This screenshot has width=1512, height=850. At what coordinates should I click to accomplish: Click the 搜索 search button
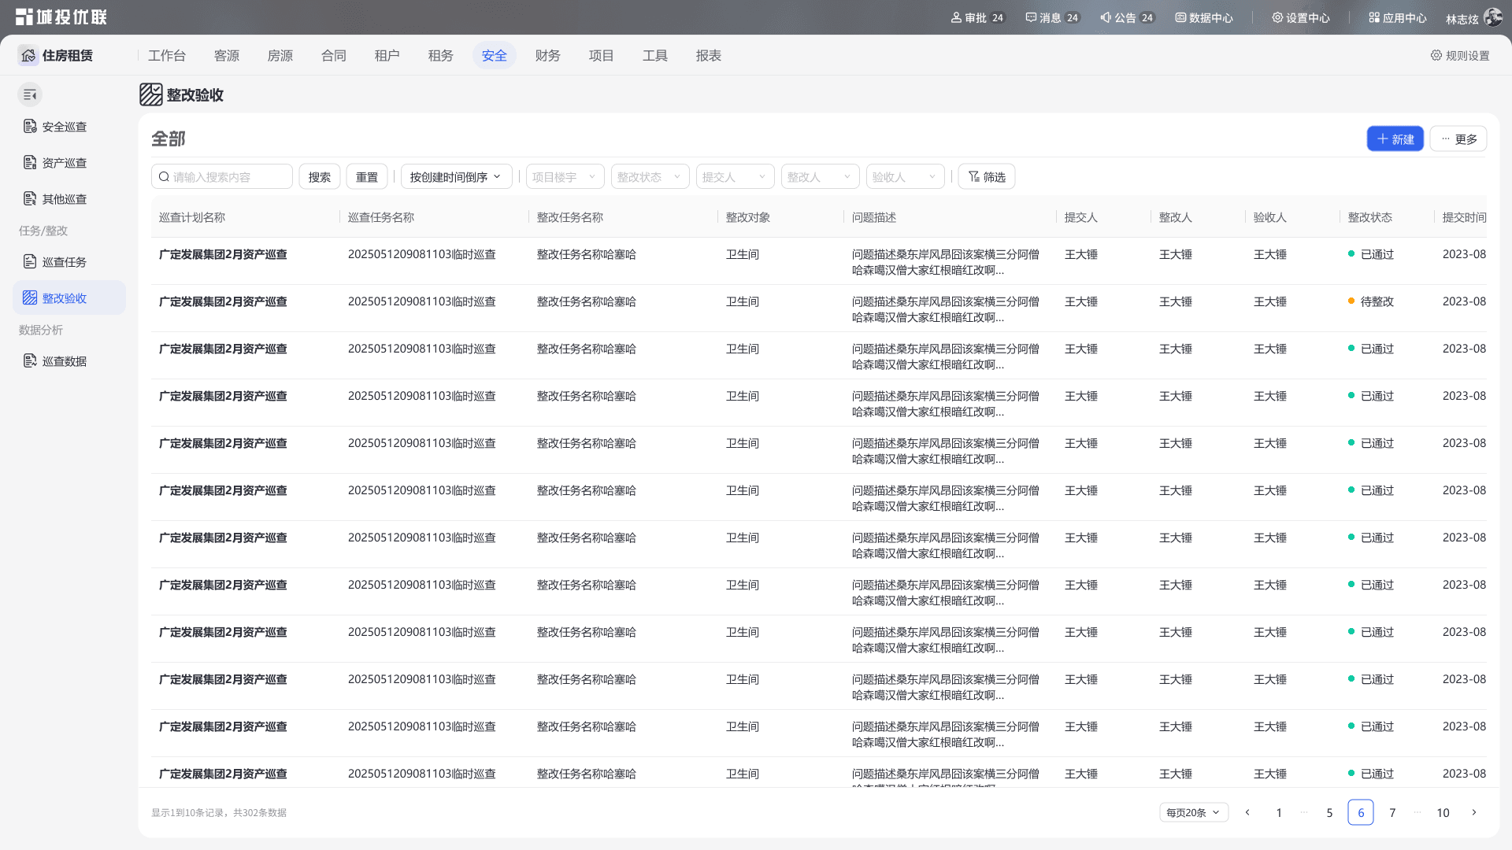[x=320, y=177]
